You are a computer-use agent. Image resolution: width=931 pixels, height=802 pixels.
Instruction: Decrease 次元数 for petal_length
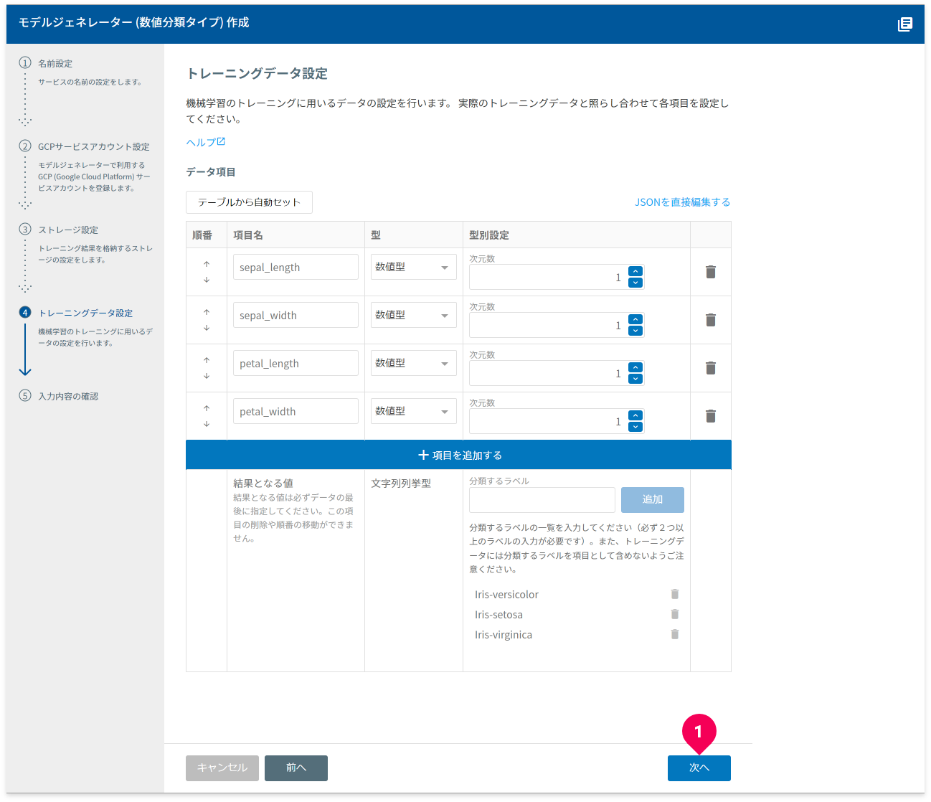(x=635, y=379)
